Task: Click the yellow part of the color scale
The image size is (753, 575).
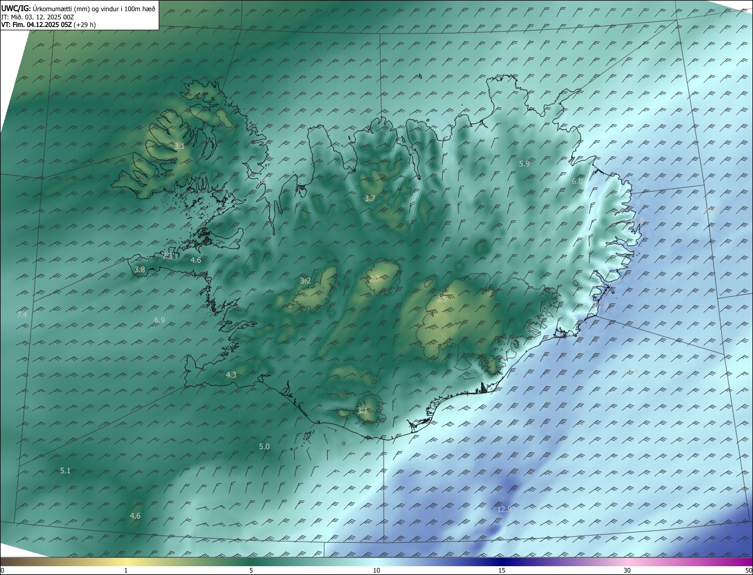Action: (x=126, y=561)
